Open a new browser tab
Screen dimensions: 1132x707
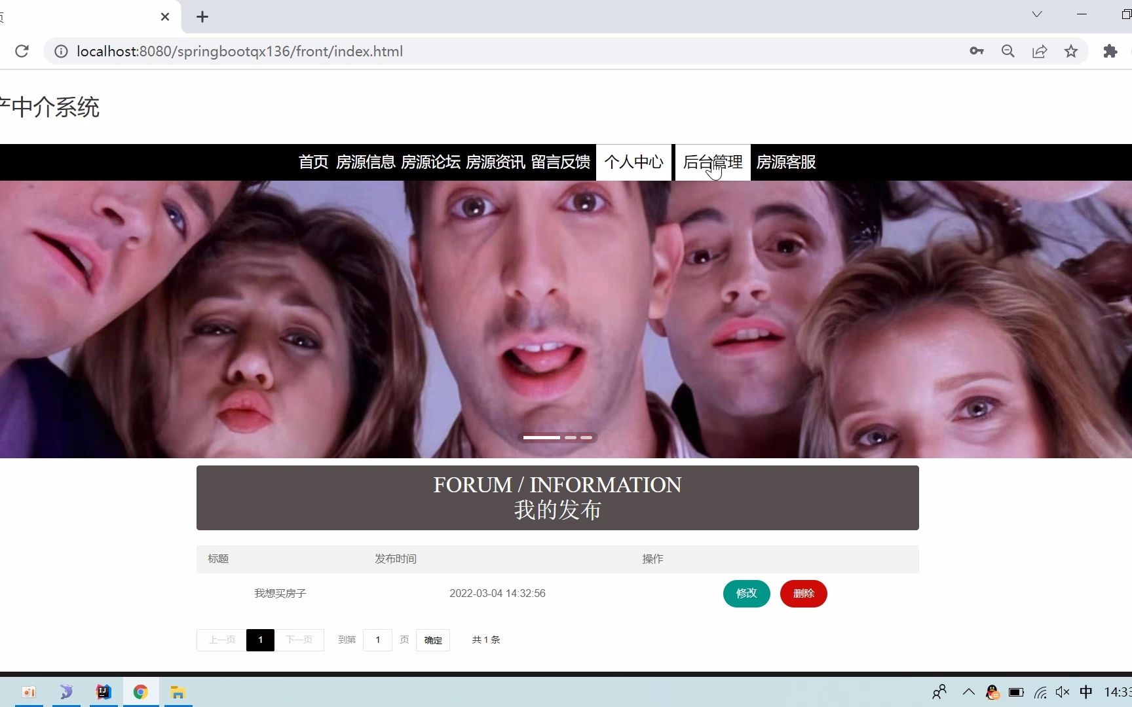202,17
